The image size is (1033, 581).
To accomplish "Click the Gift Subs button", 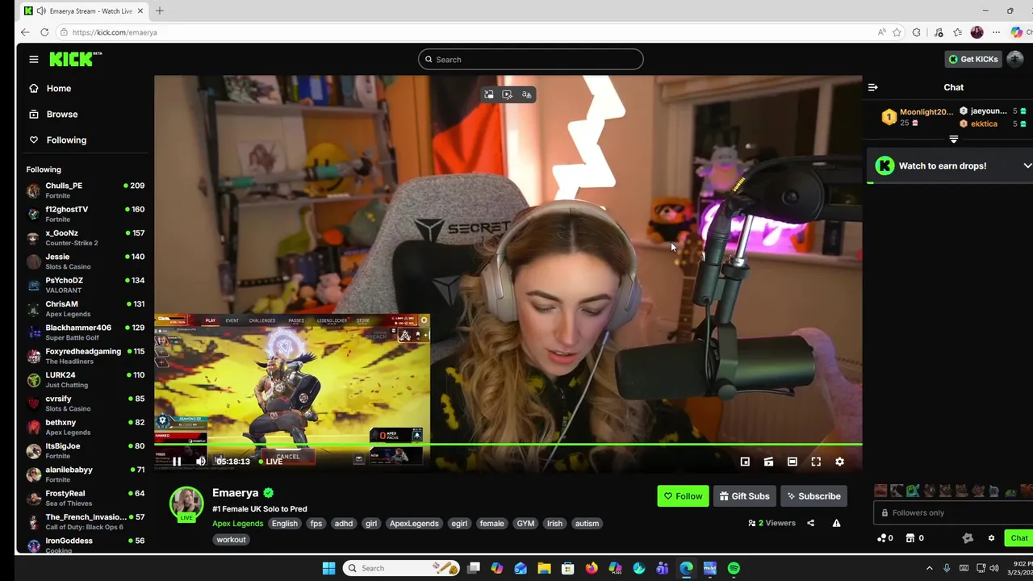I will click(x=744, y=496).
